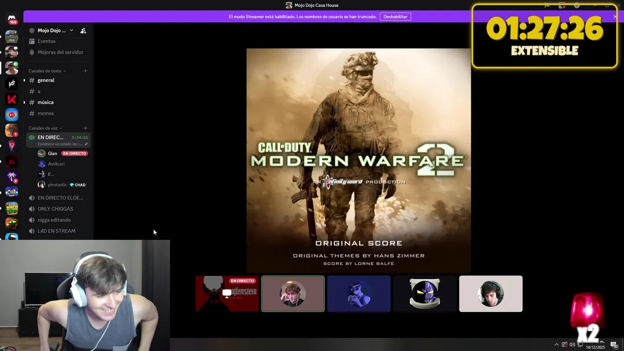The image size is (624, 351).
Task: Join the ONLY CHIGGAS voice channel
Action: 58,209
